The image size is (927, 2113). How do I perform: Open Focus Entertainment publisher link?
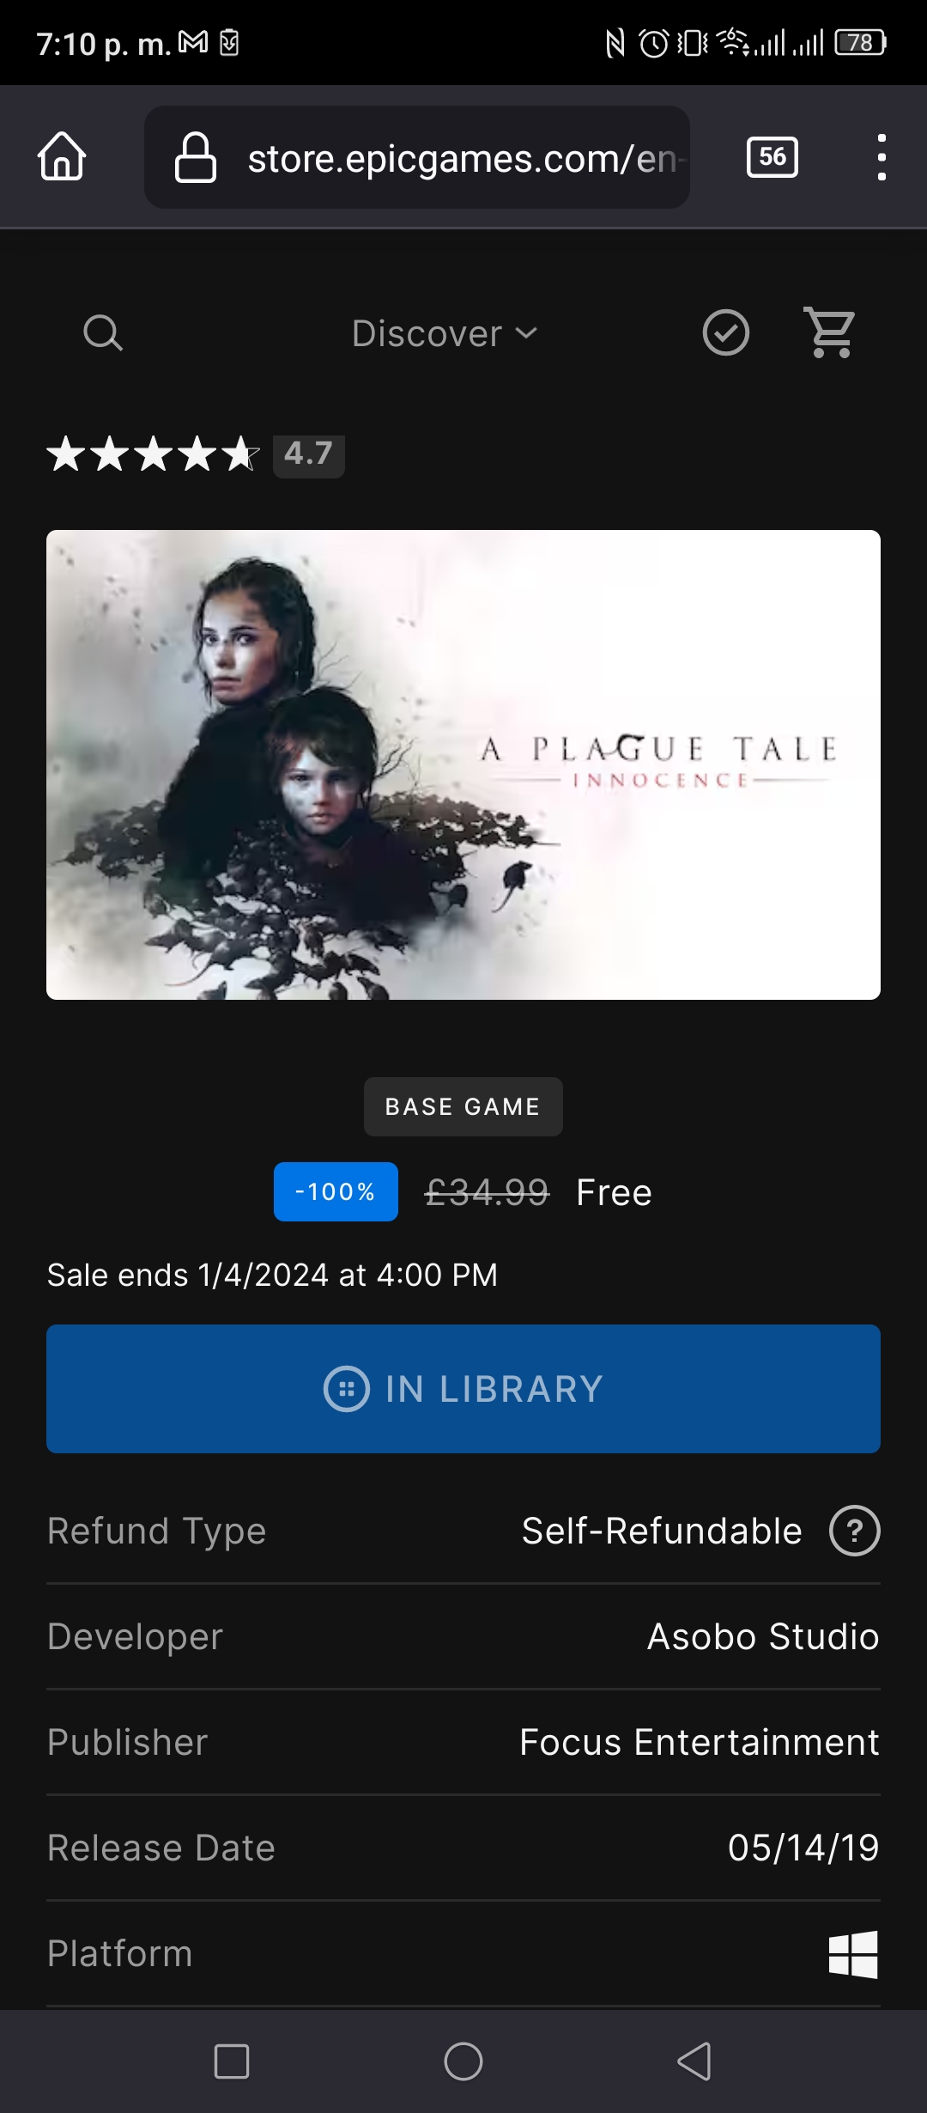700,1742
